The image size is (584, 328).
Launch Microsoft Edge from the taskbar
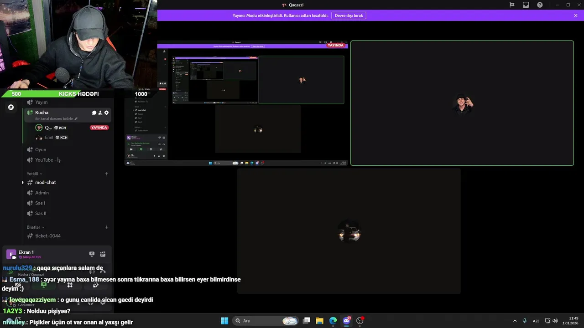point(333,321)
